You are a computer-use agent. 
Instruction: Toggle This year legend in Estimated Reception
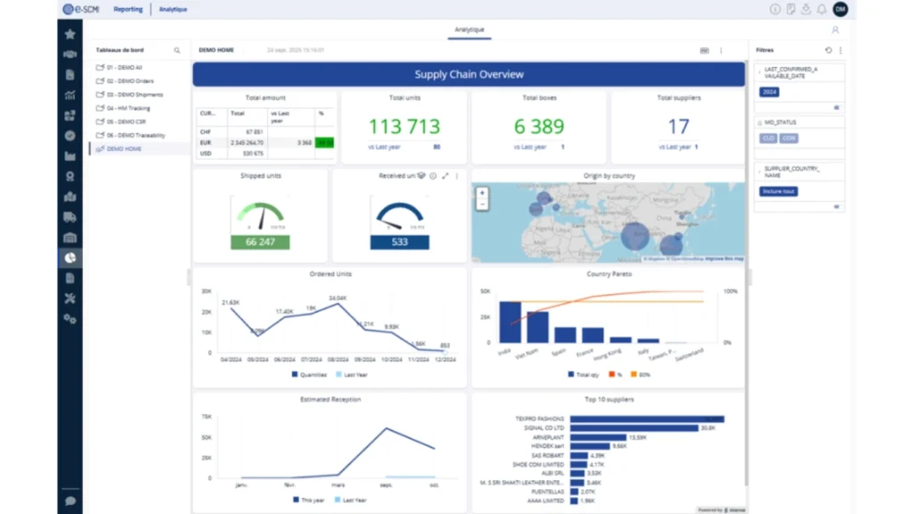(309, 500)
